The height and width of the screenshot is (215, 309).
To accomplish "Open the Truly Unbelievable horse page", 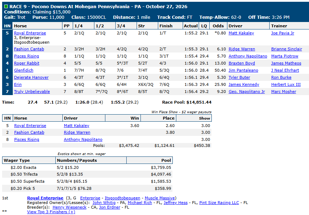I will [x=32, y=92].
